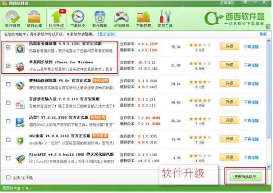
Task: Open the 反馈建议 link in title bar
Action: pos(227,3)
